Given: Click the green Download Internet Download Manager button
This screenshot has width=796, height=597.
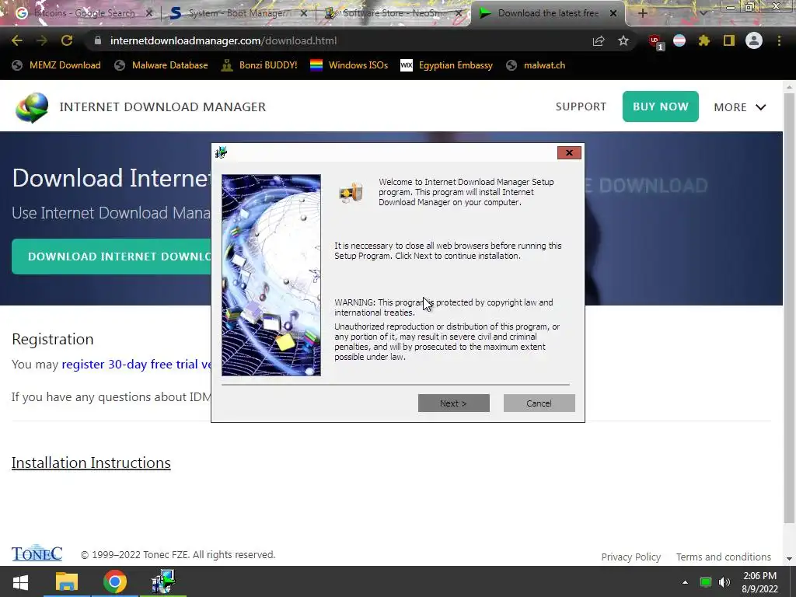Looking at the screenshot, I should pos(112,257).
